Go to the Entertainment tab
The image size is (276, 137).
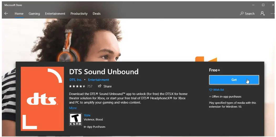55,14
